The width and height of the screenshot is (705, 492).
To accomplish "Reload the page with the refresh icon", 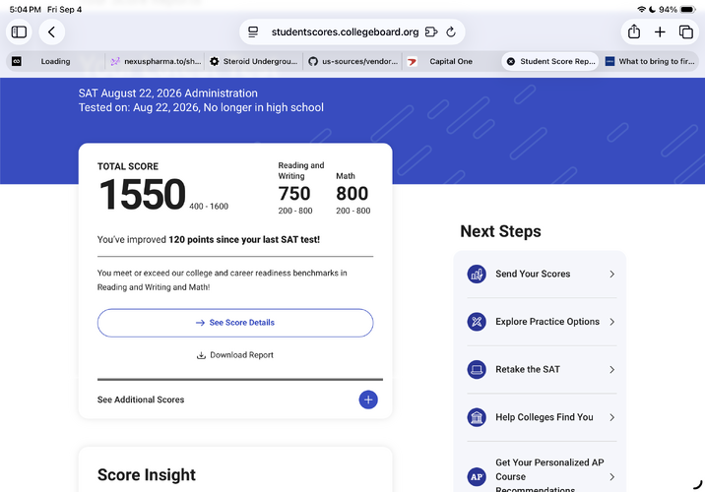I will [451, 31].
